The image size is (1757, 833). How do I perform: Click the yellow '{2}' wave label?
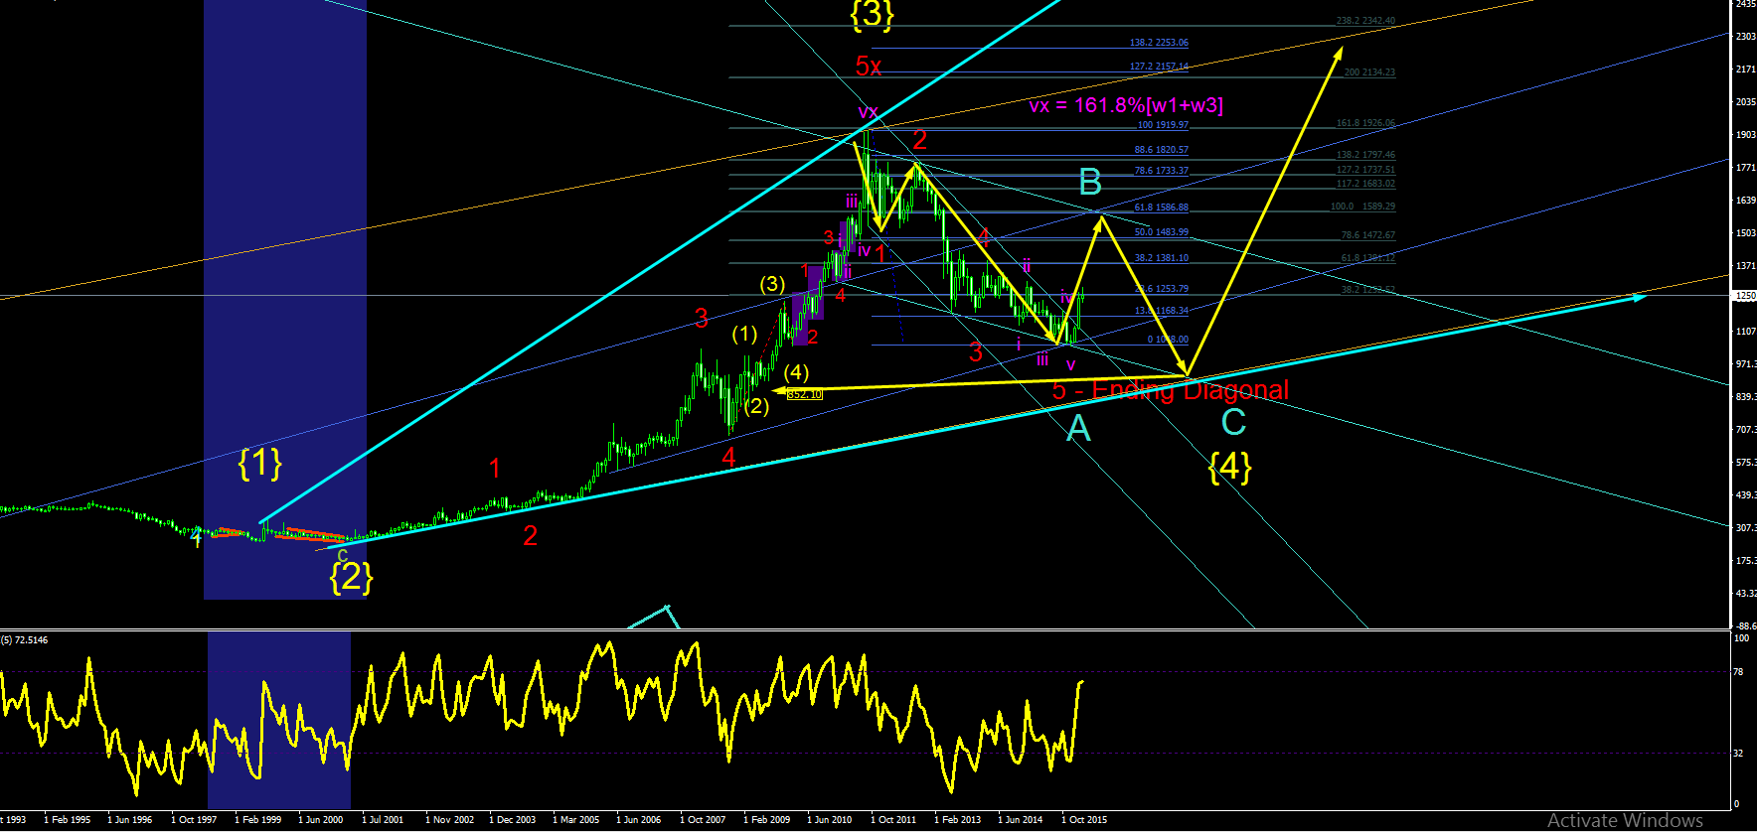click(351, 577)
